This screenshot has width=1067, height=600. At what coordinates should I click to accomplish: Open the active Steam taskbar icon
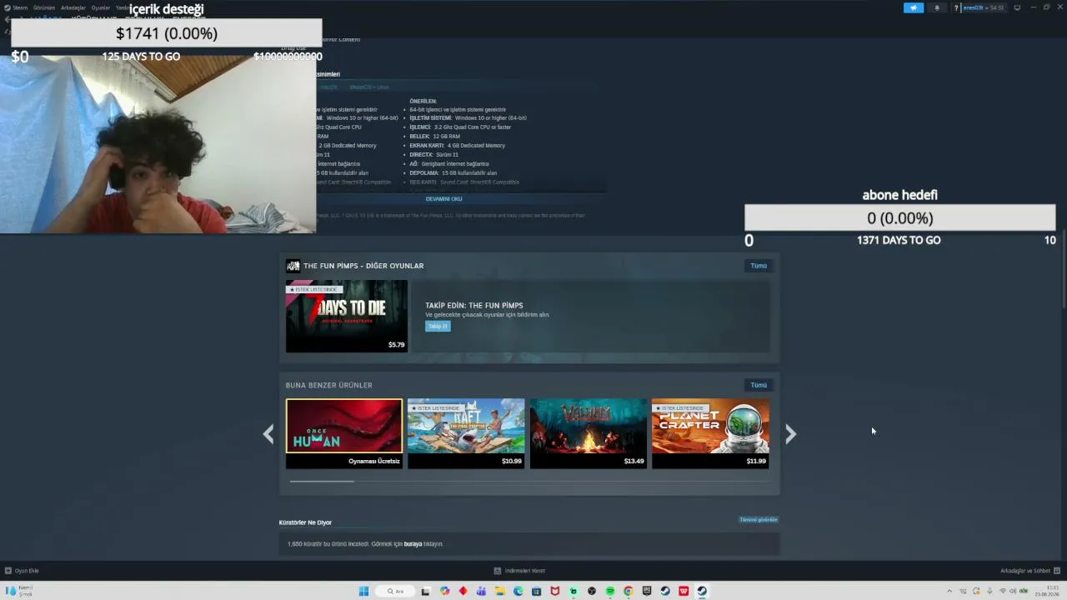tap(702, 592)
